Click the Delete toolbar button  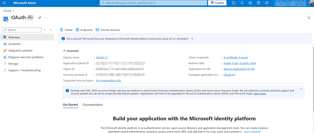[x=66, y=30]
